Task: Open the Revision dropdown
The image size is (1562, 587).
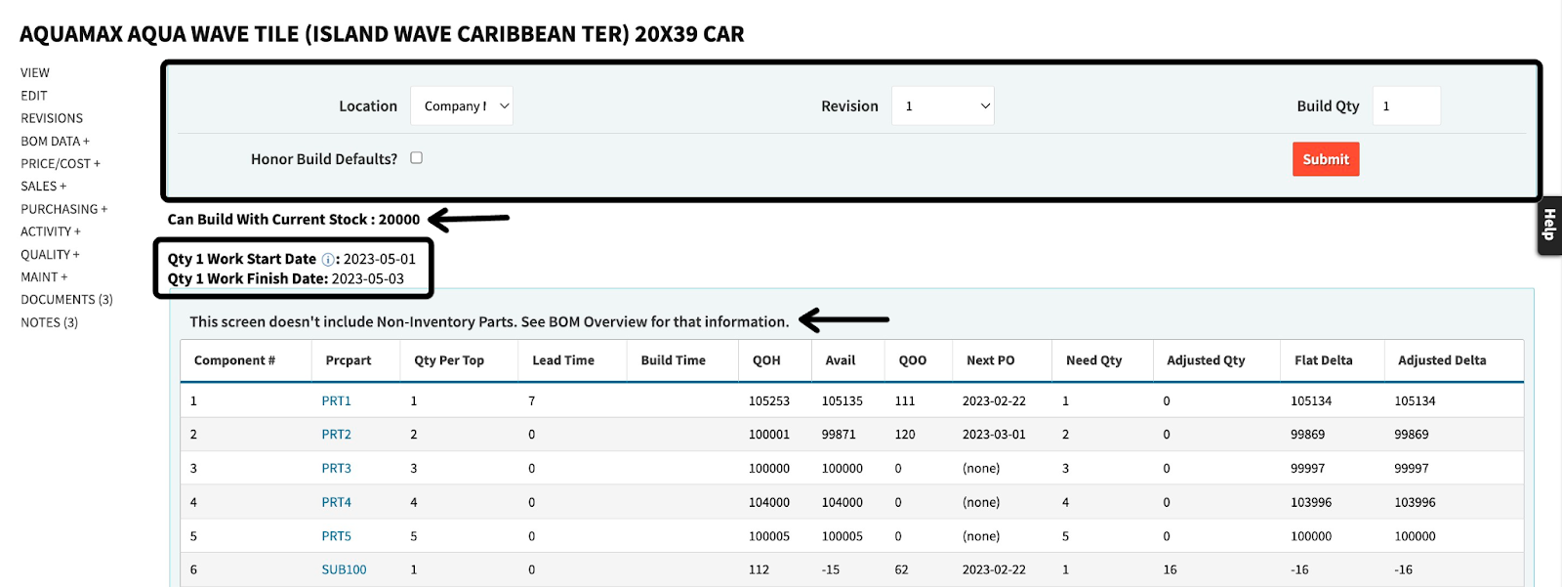Action: 943,105
